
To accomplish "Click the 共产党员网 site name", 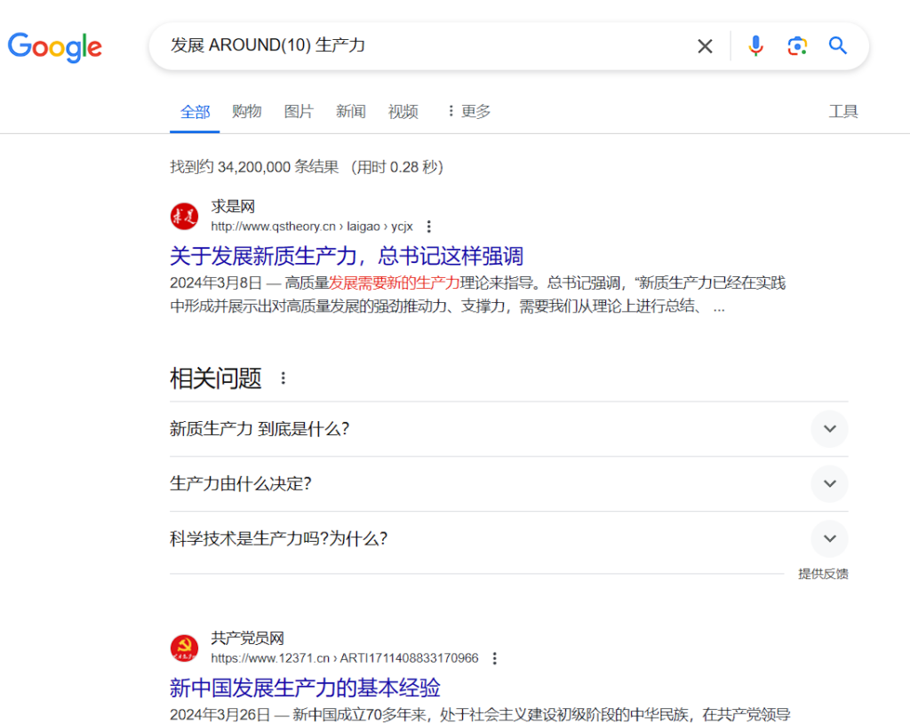I will (x=247, y=638).
